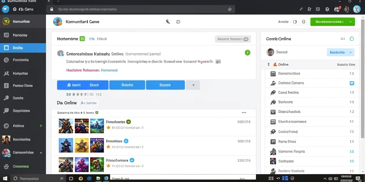The width and height of the screenshot is (365, 182).
Task: Click the star rating row under buttons
Action: tap(84, 95)
